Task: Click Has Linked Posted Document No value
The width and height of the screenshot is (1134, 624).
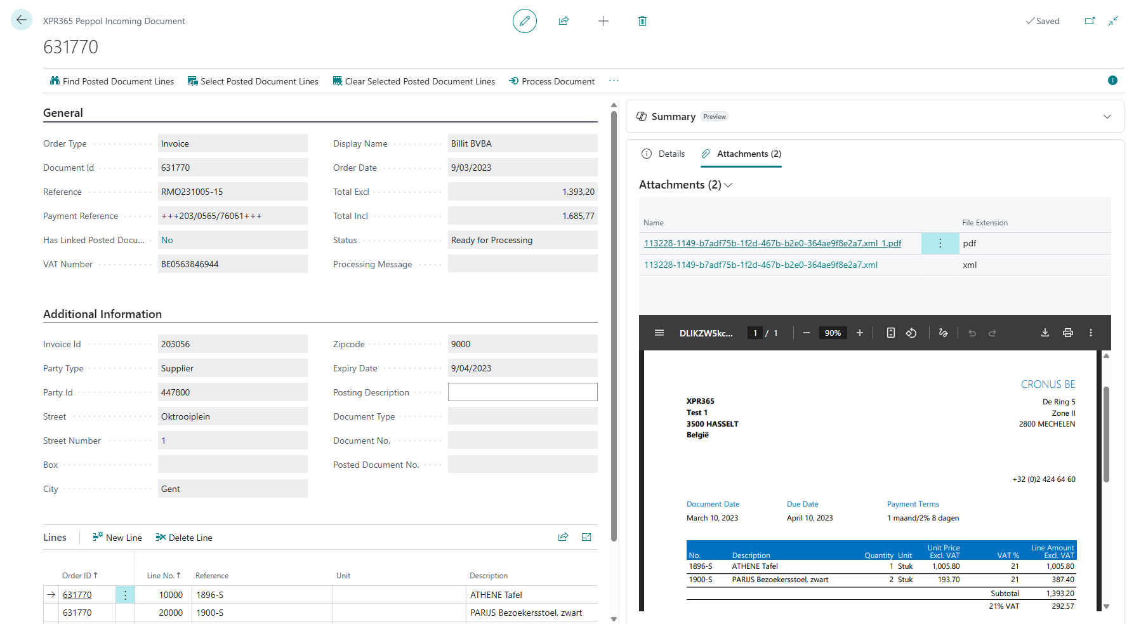Action: (232, 240)
